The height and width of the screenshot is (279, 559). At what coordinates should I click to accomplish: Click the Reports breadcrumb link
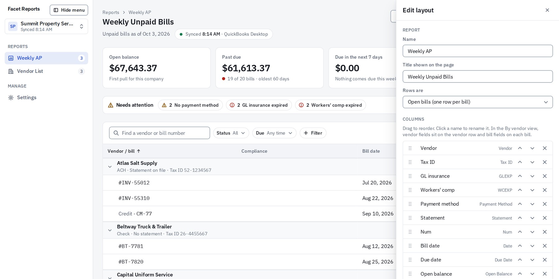tap(111, 12)
